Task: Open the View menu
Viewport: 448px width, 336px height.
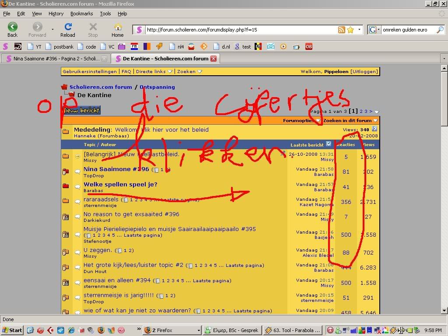Action: coord(37,14)
